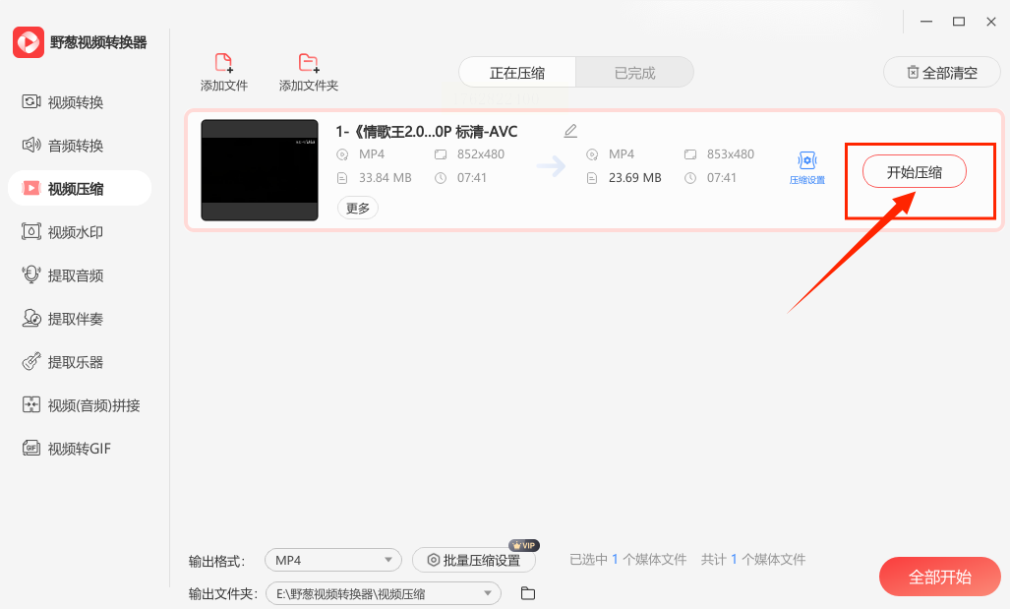Click the source size 33.84 MB text

pyautogui.click(x=386, y=178)
